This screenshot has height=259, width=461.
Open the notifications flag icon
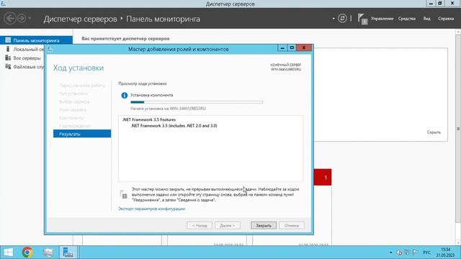[x=362, y=19]
